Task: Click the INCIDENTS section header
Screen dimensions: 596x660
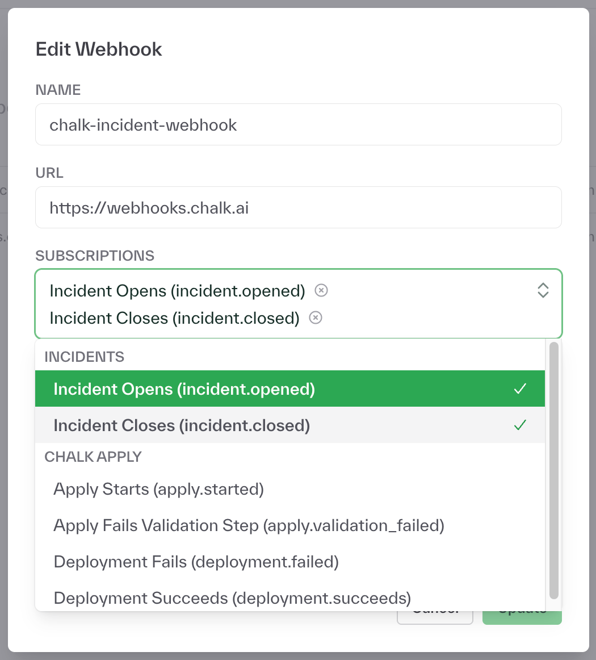Action: (x=84, y=357)
